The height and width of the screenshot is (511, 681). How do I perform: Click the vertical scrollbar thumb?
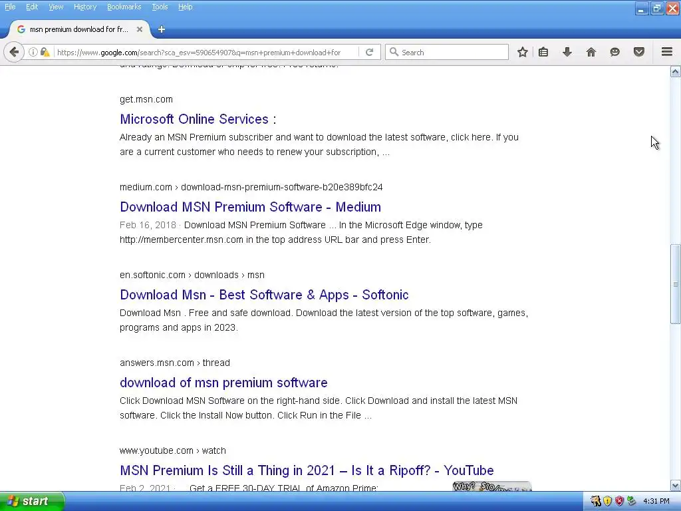[x=675, y=283]
